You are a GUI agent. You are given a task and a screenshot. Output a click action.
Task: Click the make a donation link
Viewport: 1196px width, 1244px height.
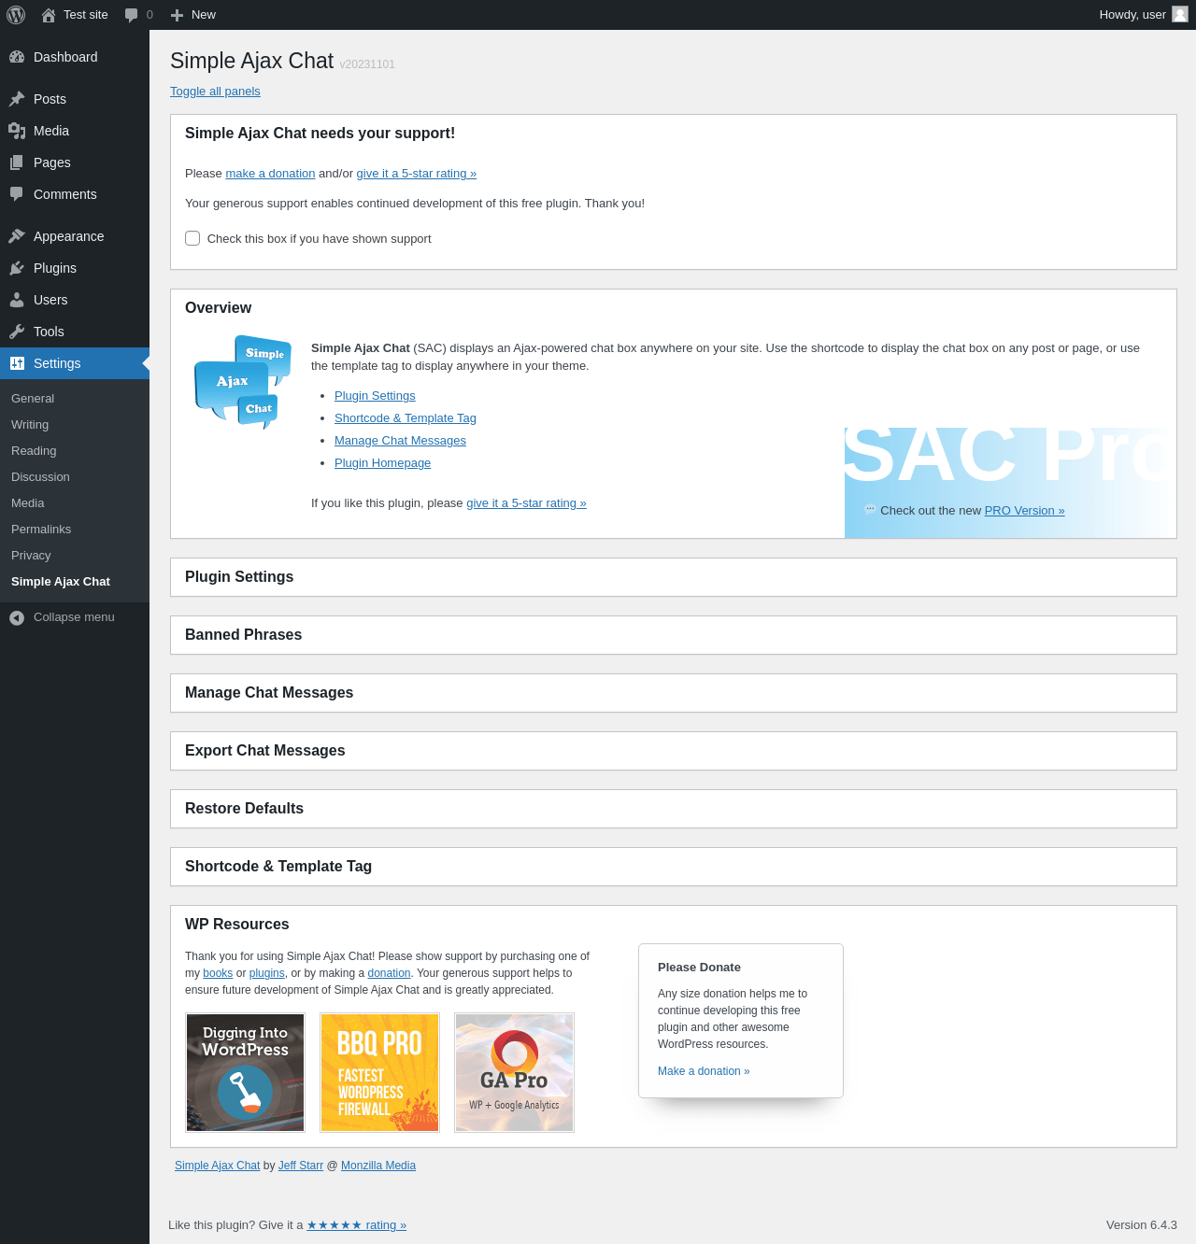(x=270, y=174)
